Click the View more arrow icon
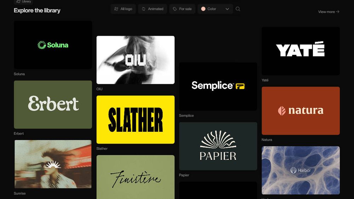Image resolution: width=354 pixels, height=199 pixels. click(x=337, y=12)
